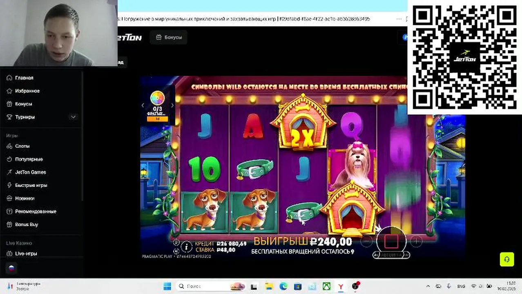Image resolution: width=522 pixels, height=294 pixels.
Task: Open the slot game menu icon
Action: 176,243
